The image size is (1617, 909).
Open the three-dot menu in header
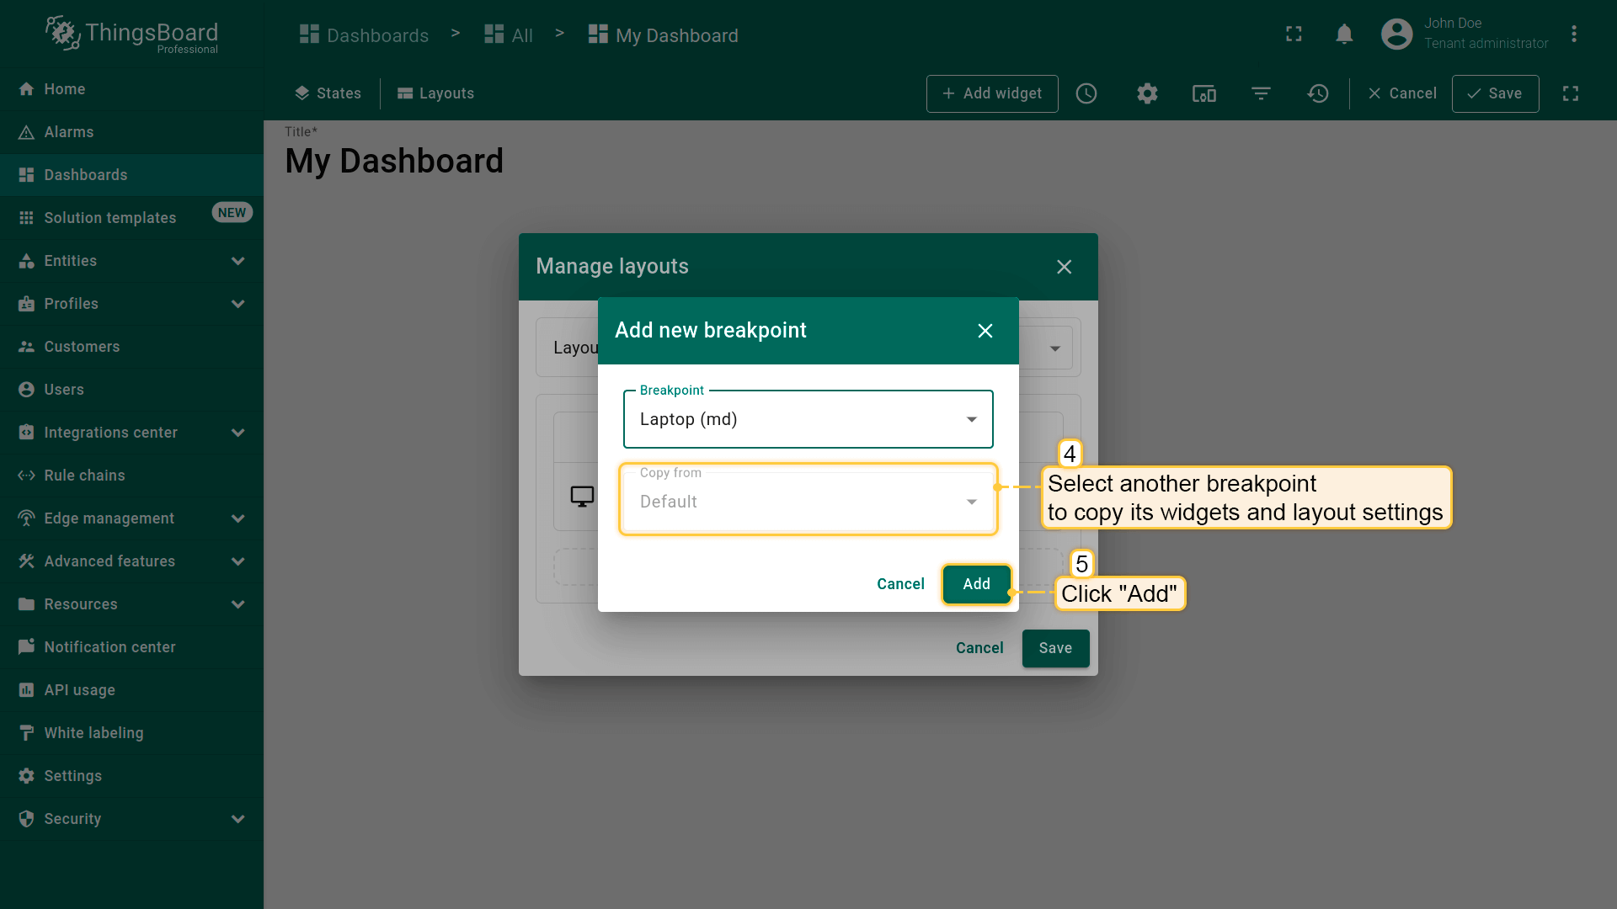coord(1573,35)
